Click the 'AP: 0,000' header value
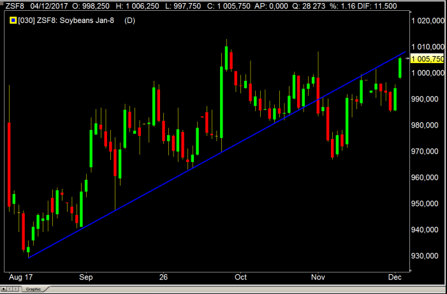 coord(272,6)
